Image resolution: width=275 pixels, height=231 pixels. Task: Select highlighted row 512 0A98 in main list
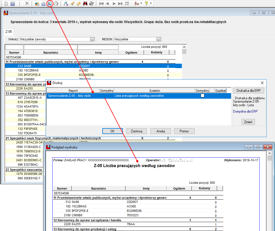[x=93, y=66]
